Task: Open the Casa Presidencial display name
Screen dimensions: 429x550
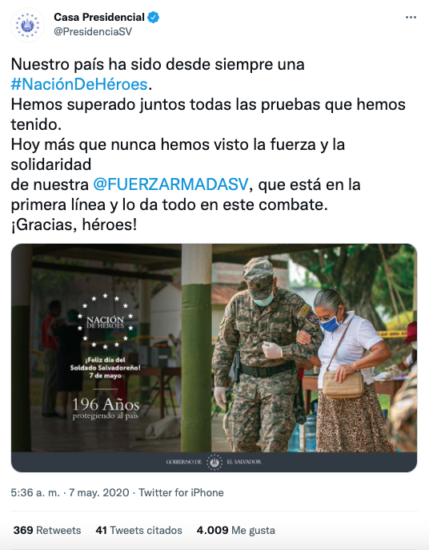Action: pyautogui.click(x=99, y=17)
